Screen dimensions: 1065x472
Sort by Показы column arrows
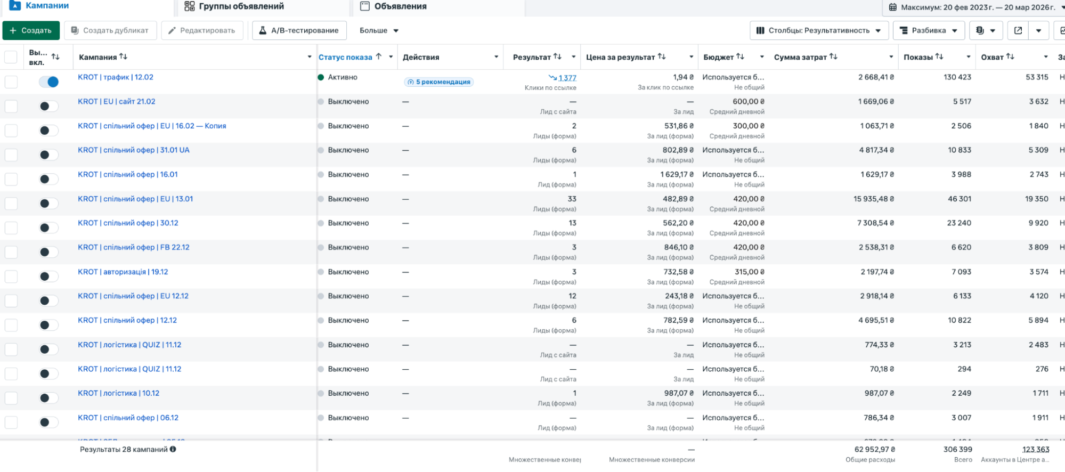(939, 56)
